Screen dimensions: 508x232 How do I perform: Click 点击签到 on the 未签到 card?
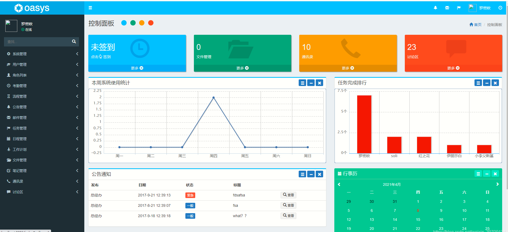(101, 57)
